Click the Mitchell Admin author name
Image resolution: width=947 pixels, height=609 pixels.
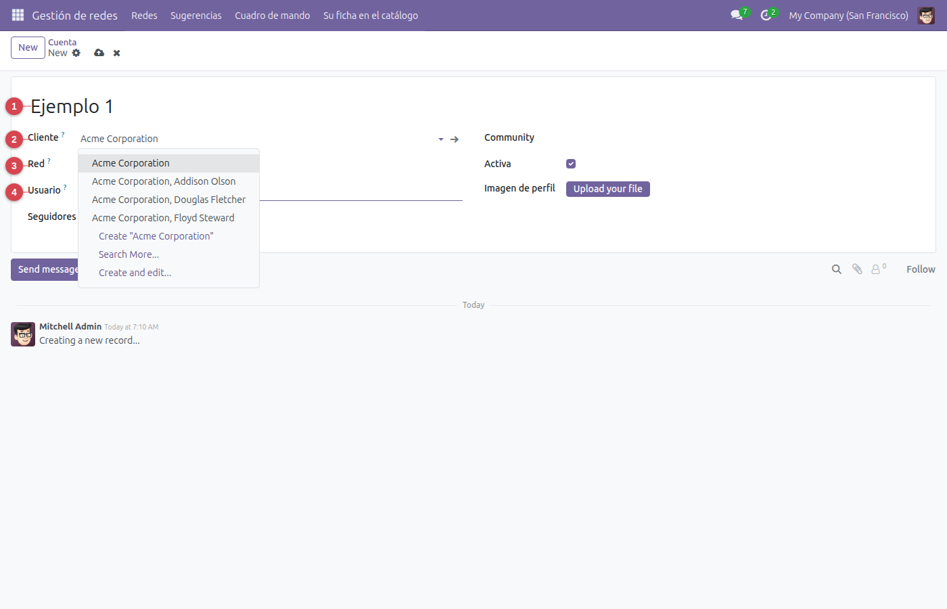70,326
